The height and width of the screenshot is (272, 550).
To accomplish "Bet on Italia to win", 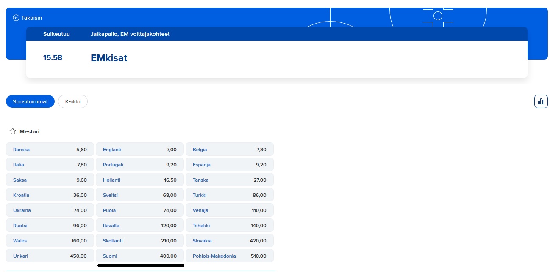I will 50,165.
